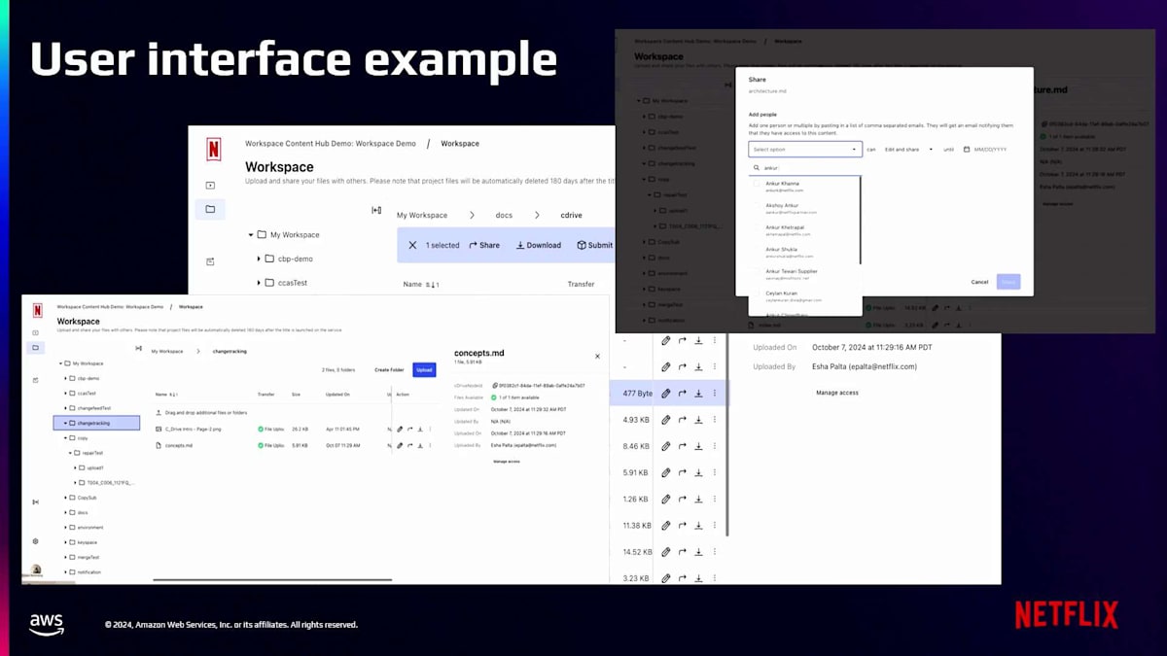Click Share in 1 selected toolbar

point(484,245)
